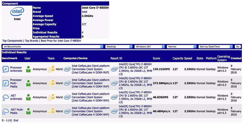Click the End pagination link
Image resolution: width=244 pixels, height=124 pixels.
(16, 120)
